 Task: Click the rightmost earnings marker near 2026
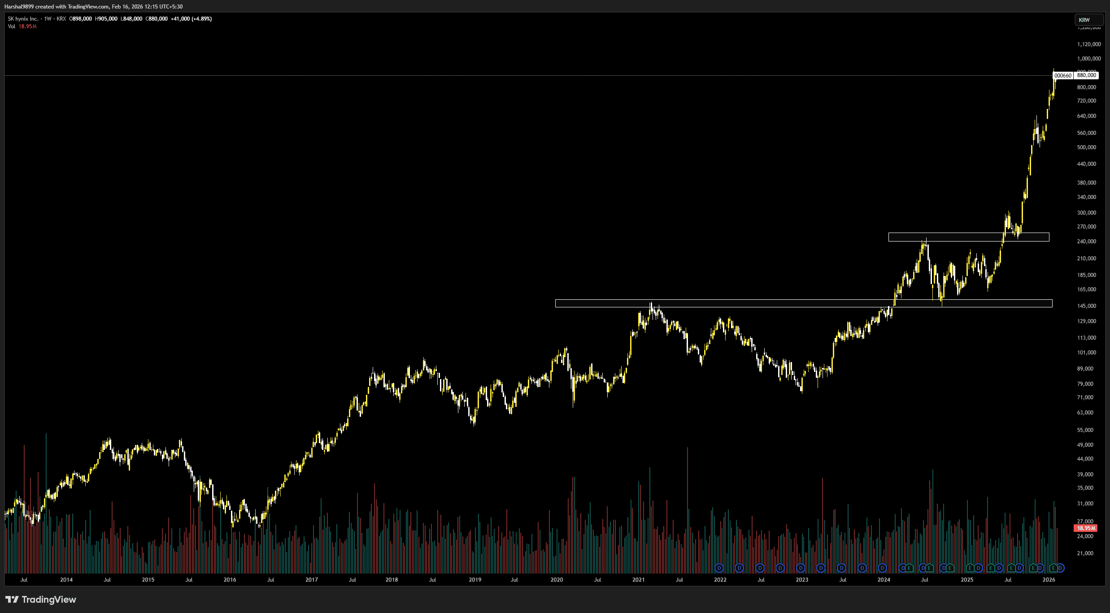coord(1053,568)
